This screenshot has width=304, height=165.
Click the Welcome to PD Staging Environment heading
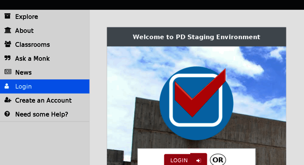196,37
